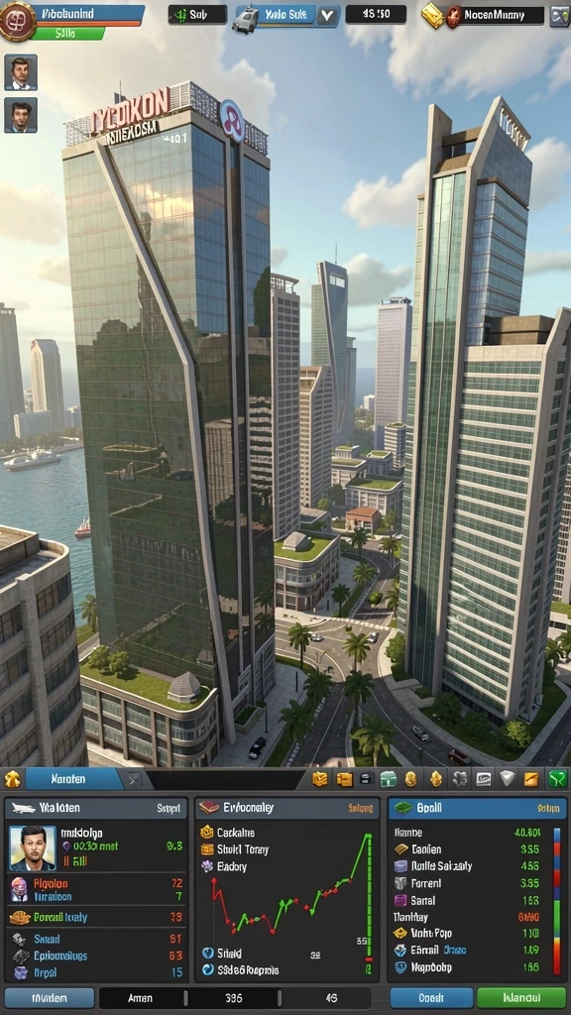Click the 'Aman' field in the bottom bar
The width and height of the screenshot is (571, 1015).
(142, 997)
